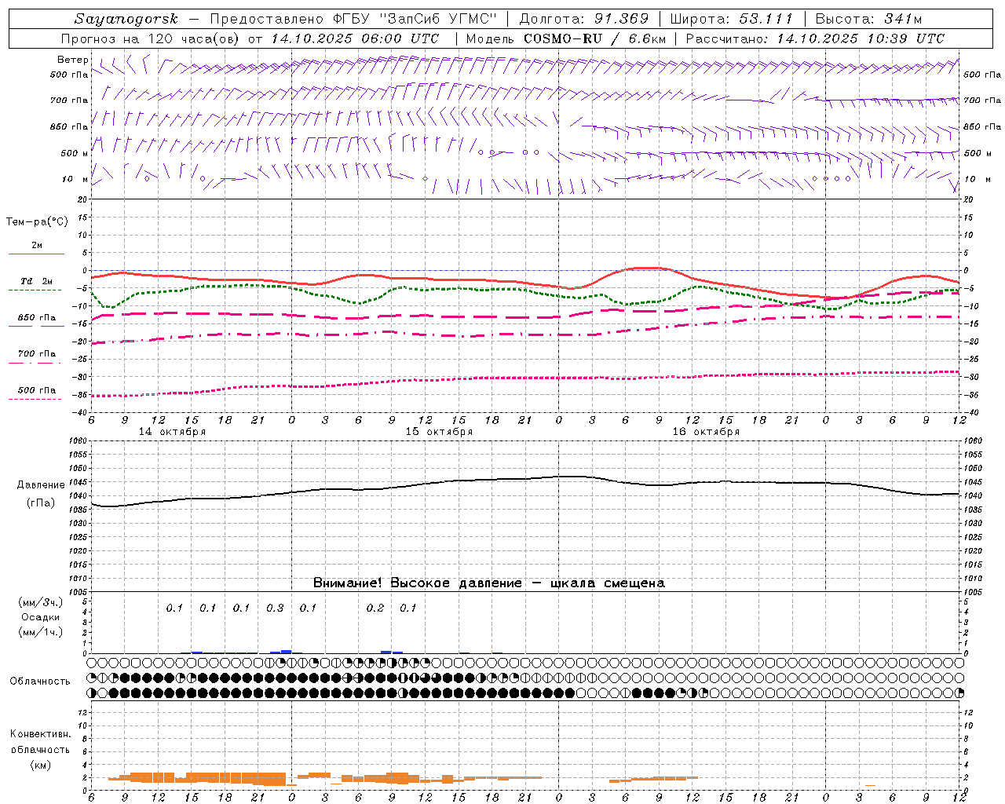The image size is (1005, 804).
Task: Click the 'Тем-ра(°C)' temperature panel label
Action: [x=37, y=222]
